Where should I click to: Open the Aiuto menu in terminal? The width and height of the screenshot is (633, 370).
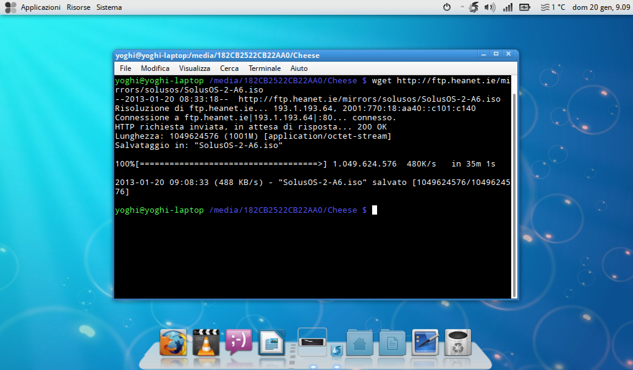coord(299,68)
